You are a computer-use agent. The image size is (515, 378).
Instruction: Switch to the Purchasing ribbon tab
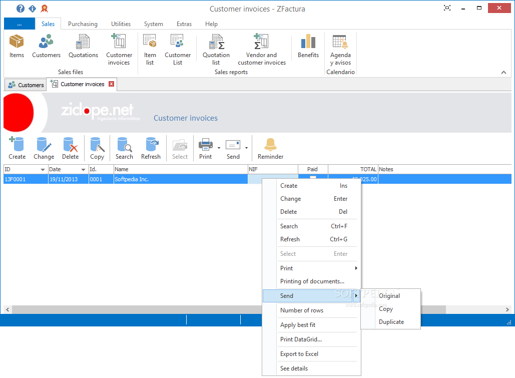click(83, 24)
